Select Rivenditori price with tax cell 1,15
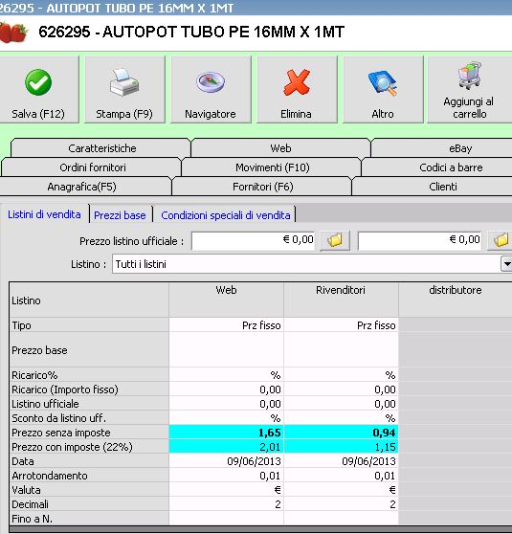 341,447
